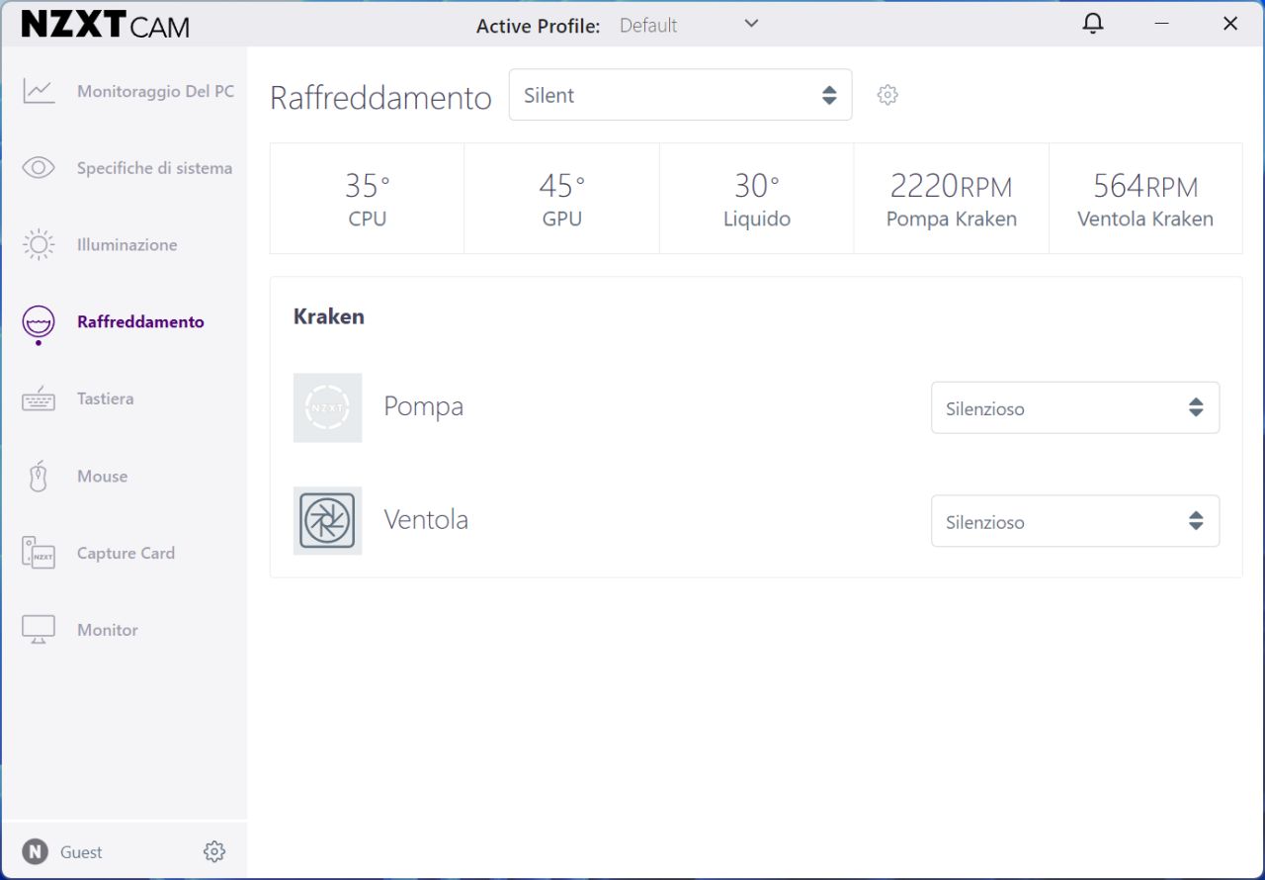Click the Ventola label

[x=426, y=519]
